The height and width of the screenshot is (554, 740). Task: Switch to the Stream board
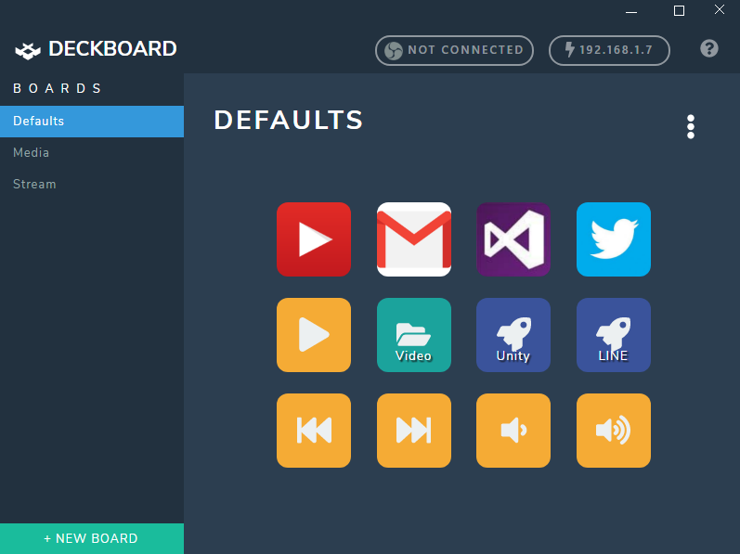[92, 185]
